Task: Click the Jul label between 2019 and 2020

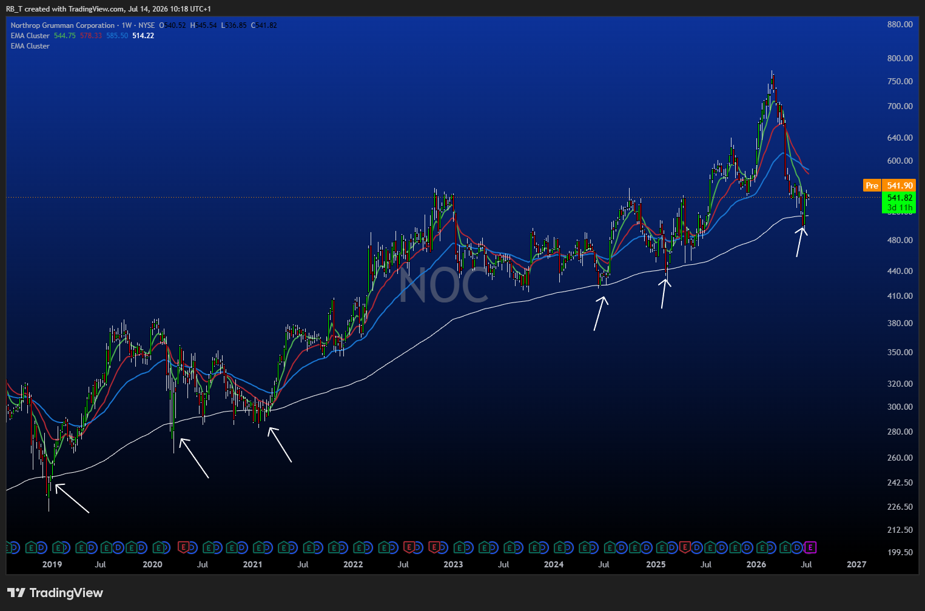Action: click(x=101, y=564)
